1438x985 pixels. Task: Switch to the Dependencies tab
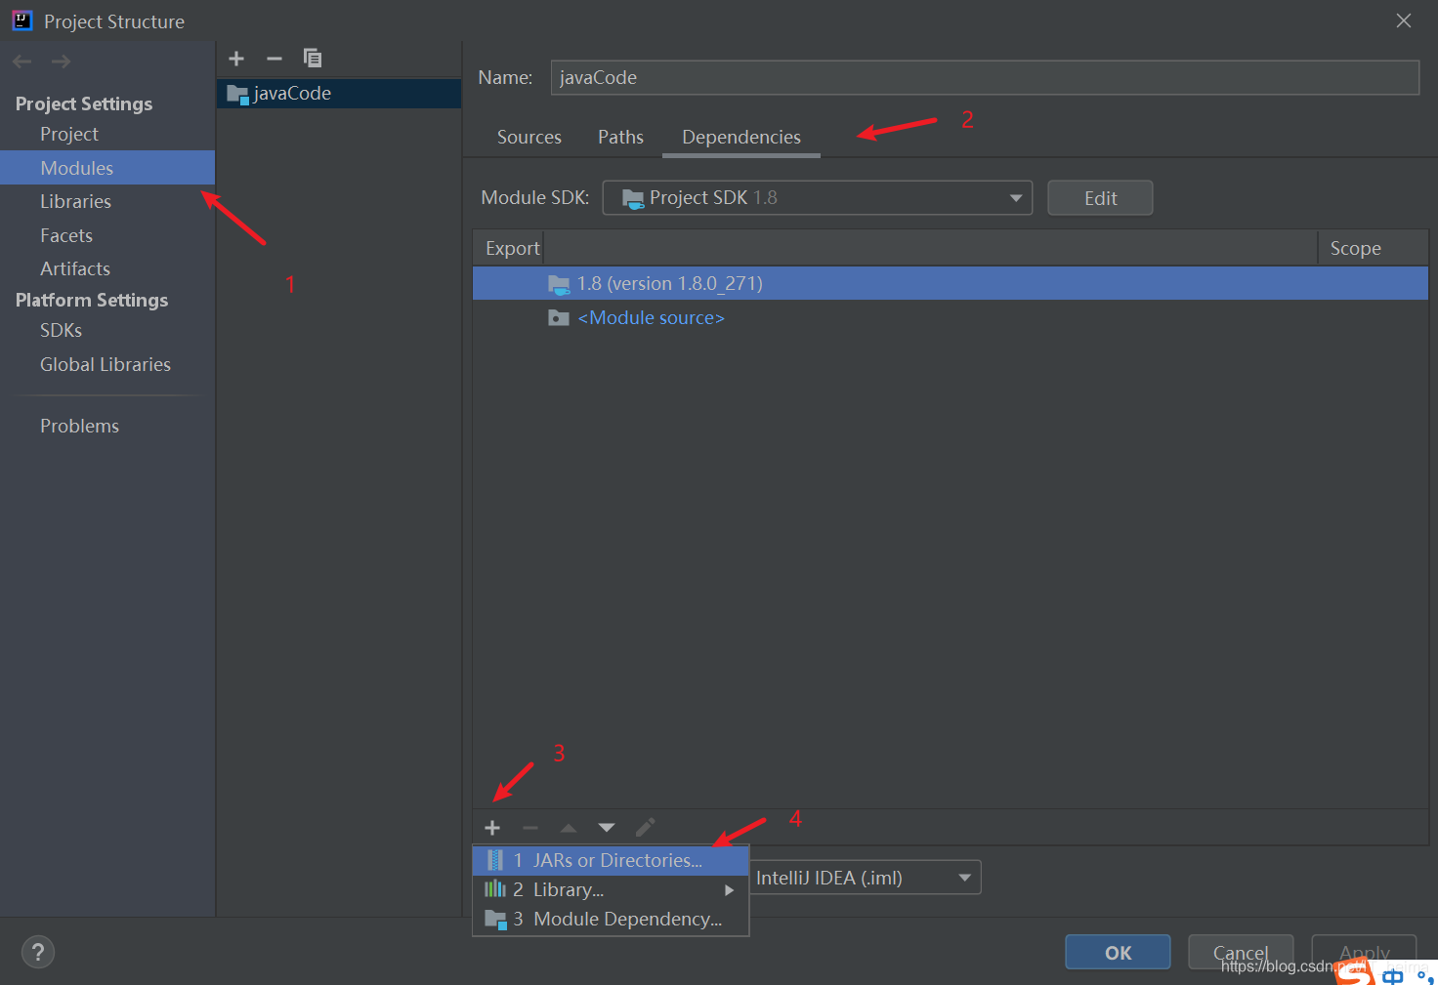point(741,138)
